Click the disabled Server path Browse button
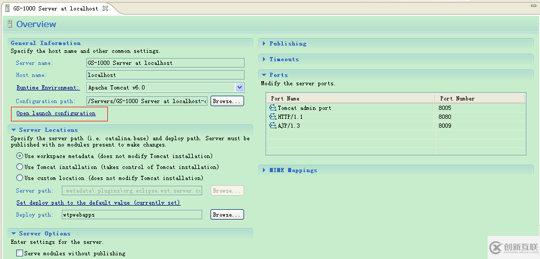 [x=227, y=190]
